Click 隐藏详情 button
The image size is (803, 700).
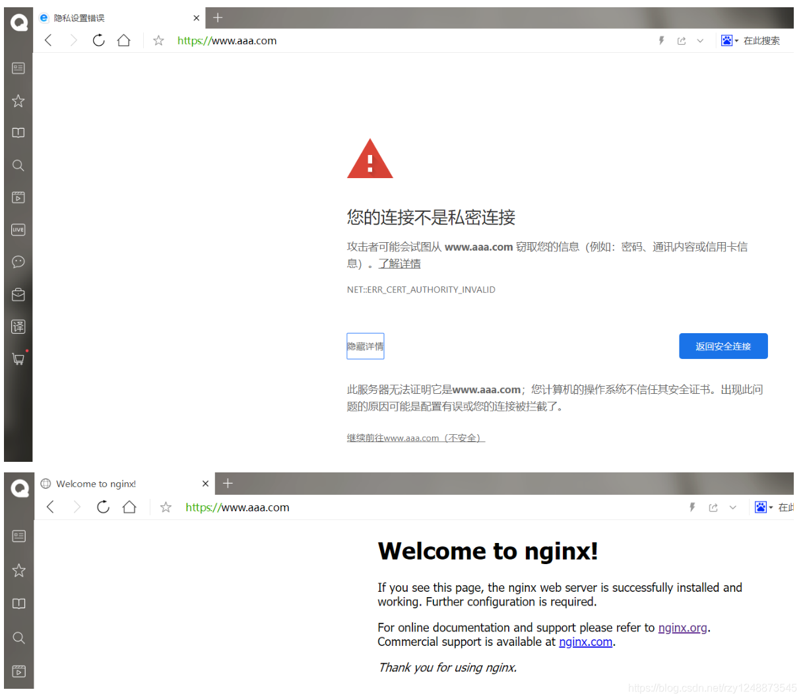click(366, 346)
